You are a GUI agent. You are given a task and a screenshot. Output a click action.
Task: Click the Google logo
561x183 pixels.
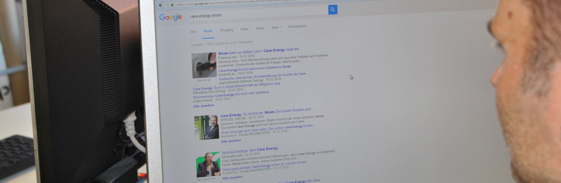171,17
